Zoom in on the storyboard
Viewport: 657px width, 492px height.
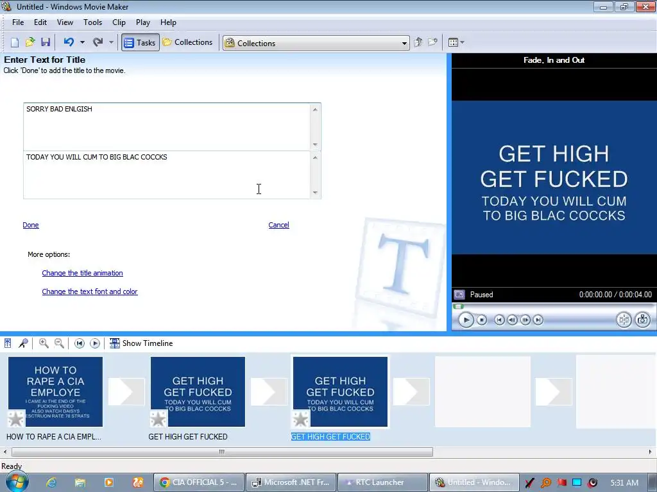coord(44,343)
